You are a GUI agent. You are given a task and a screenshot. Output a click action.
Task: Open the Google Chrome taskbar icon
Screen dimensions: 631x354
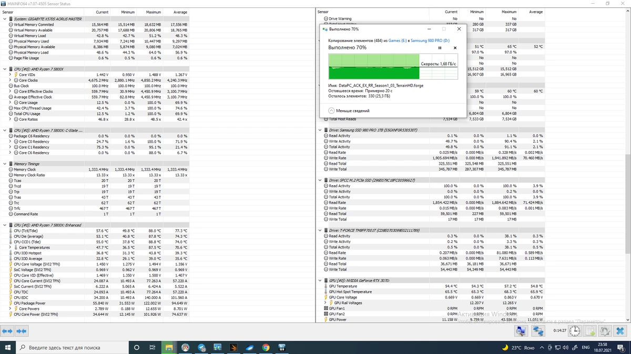coord(266,347)
